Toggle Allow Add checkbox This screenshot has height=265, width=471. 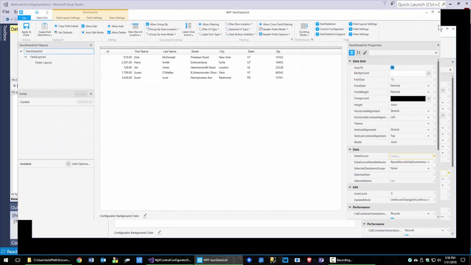[109, 26]
